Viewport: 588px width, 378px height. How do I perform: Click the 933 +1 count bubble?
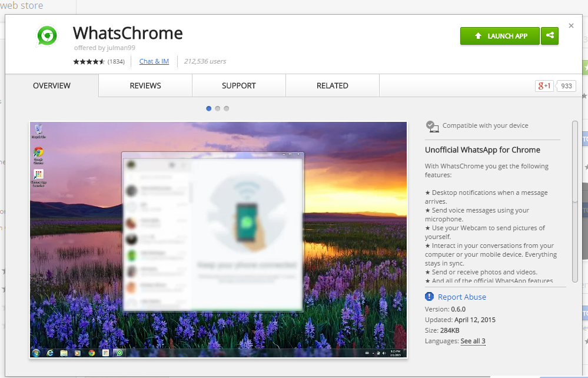pos(566,86)
